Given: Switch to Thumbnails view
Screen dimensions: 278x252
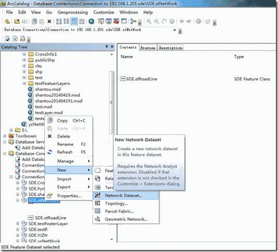Looking at the screenshot, I should coord(82,21).
